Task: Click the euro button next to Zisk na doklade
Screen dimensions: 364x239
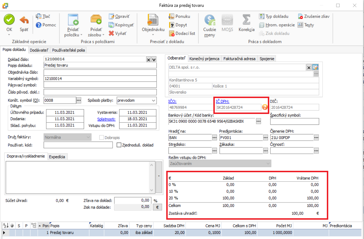Action: tap(157, 207)
